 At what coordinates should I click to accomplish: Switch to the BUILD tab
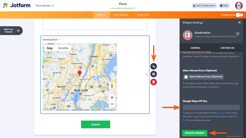(x=101, y=15)
